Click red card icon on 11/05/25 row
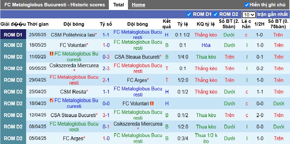This screenshot has height=144, width=290. [52, 54]
